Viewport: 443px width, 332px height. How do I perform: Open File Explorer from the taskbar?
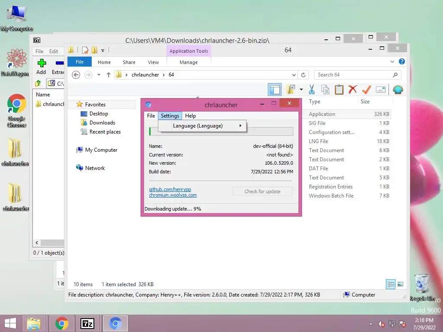(x=34, y=323)
